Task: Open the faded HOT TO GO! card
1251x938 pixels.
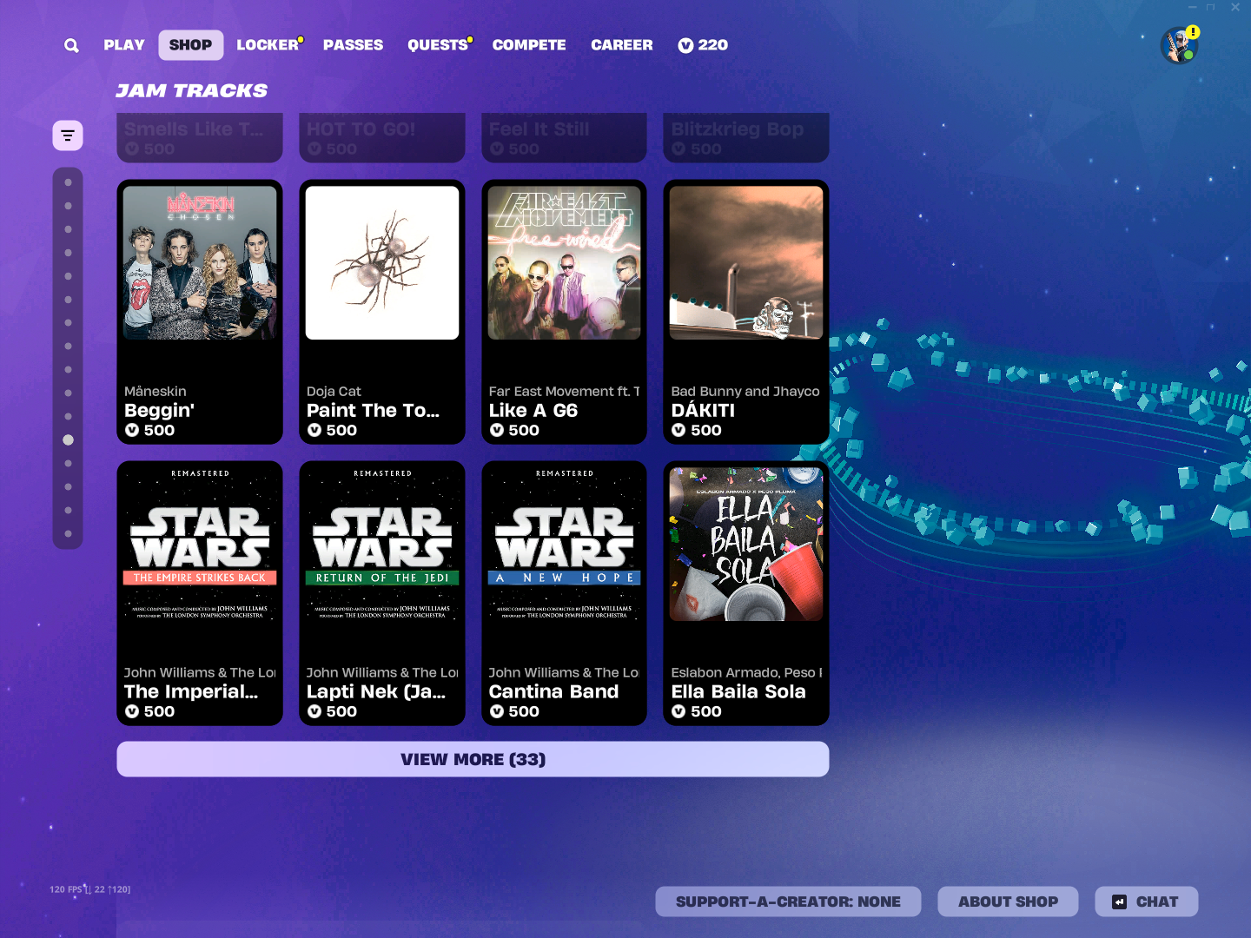Action: point(382,137)
